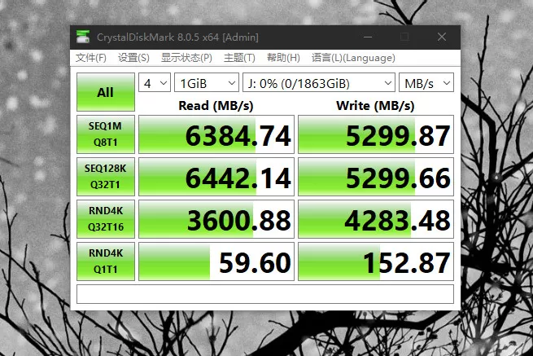This screenshot has width=533, height=356.
Task: Choose drive from the J: 0% dropdown
Action: (319, 83)
